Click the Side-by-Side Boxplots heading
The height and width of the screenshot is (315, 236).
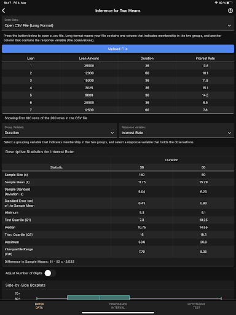25,285
